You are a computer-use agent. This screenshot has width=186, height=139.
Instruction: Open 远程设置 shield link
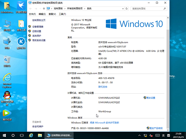pyautogui.click(x=36, y=31)
